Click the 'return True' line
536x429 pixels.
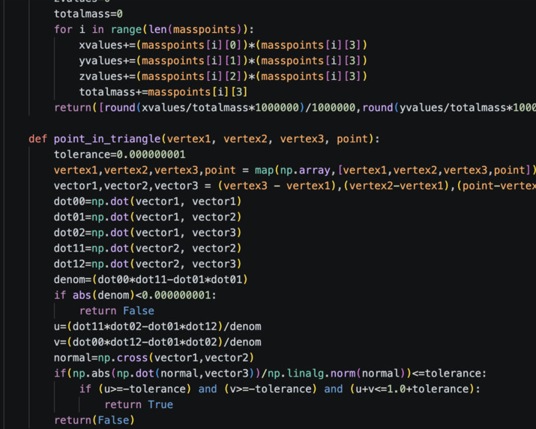click(x=139, y=405)
